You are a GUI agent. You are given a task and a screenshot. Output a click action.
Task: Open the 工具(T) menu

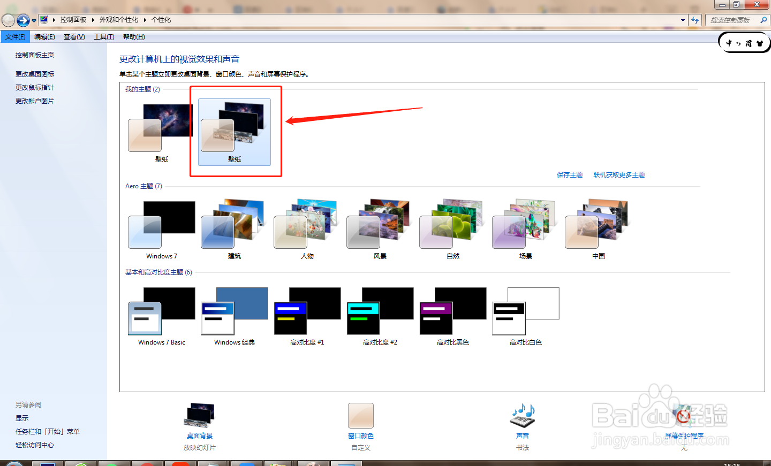(104, 37)
